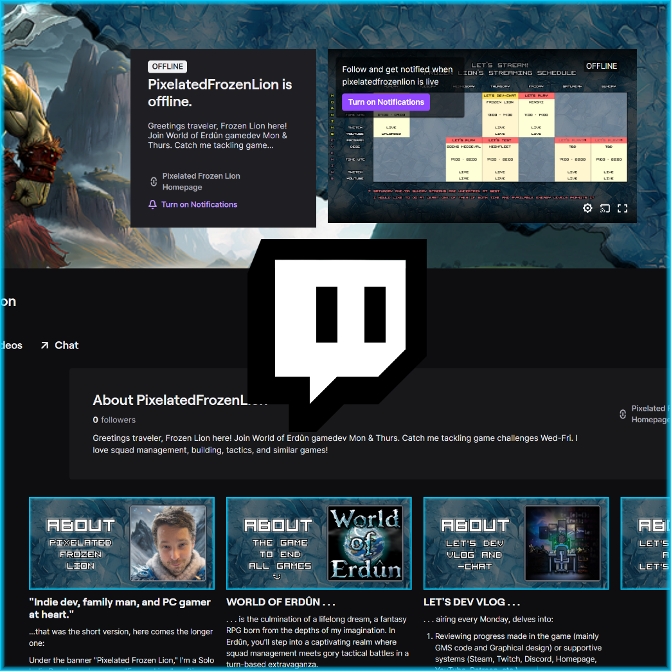Open the stream player settings gear

tap(587, 208)
